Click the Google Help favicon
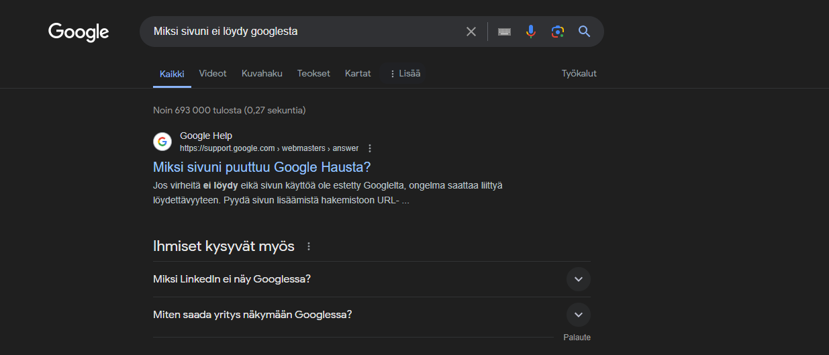This screenshot has height=355, width=829. coord(162,142)
